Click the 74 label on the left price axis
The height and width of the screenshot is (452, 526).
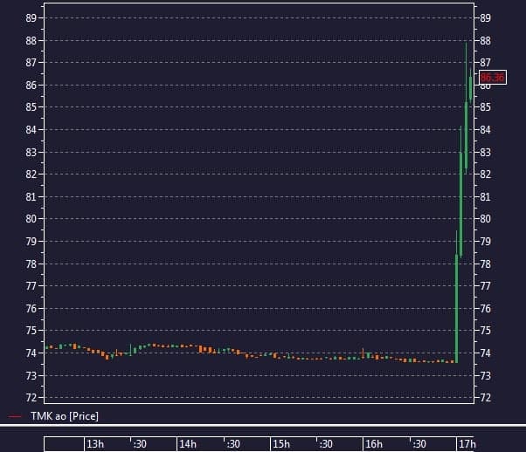(31, 353)
